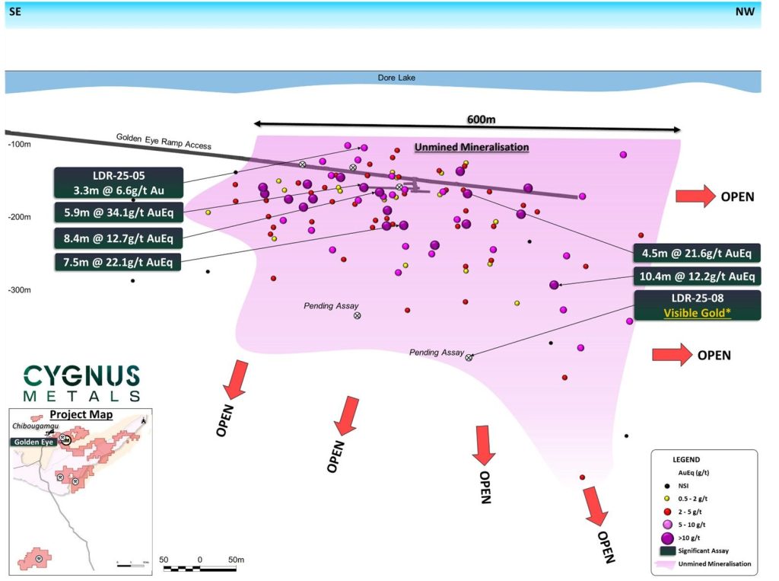The image size is (779, 581).
Task: Click the Significant Assay dark swatch in legend
Action: pos(667,551)
